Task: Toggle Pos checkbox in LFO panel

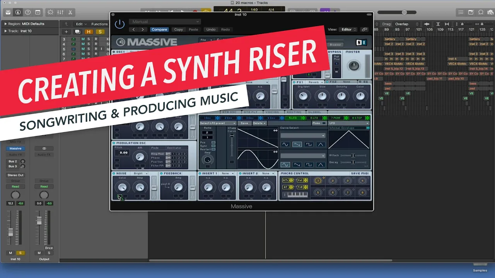Action: tap(213, 142)
